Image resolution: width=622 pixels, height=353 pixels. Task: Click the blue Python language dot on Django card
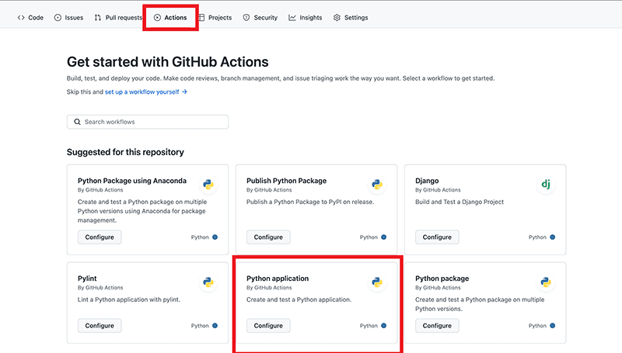(553, 237)
